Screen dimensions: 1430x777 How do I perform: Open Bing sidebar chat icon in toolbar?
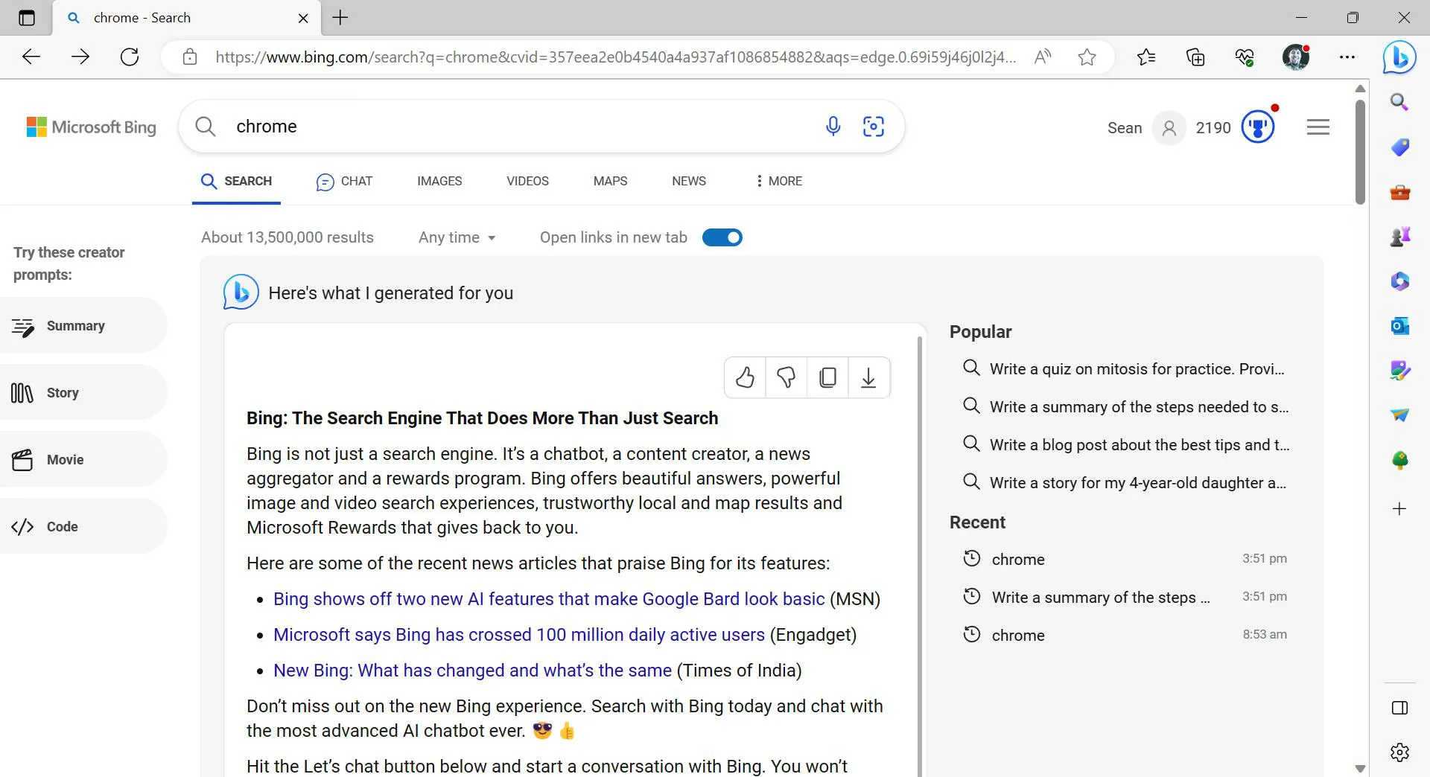pos(1399,57)
